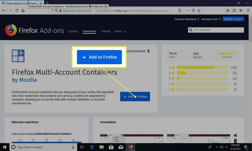Screen dimensions: 252x151
Task: Click the Multi-Account Containers extension icon
Action: pos(18,56)
